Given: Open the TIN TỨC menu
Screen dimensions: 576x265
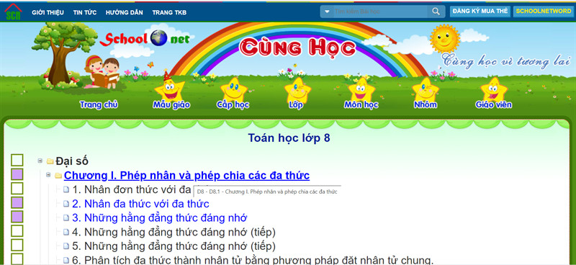Looking at the screenshot, I should [x=85, y=12].
